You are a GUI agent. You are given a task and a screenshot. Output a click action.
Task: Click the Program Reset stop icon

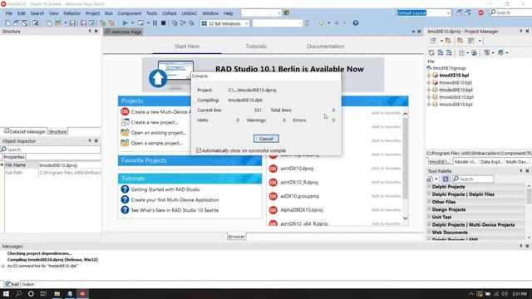pos(163,23)
